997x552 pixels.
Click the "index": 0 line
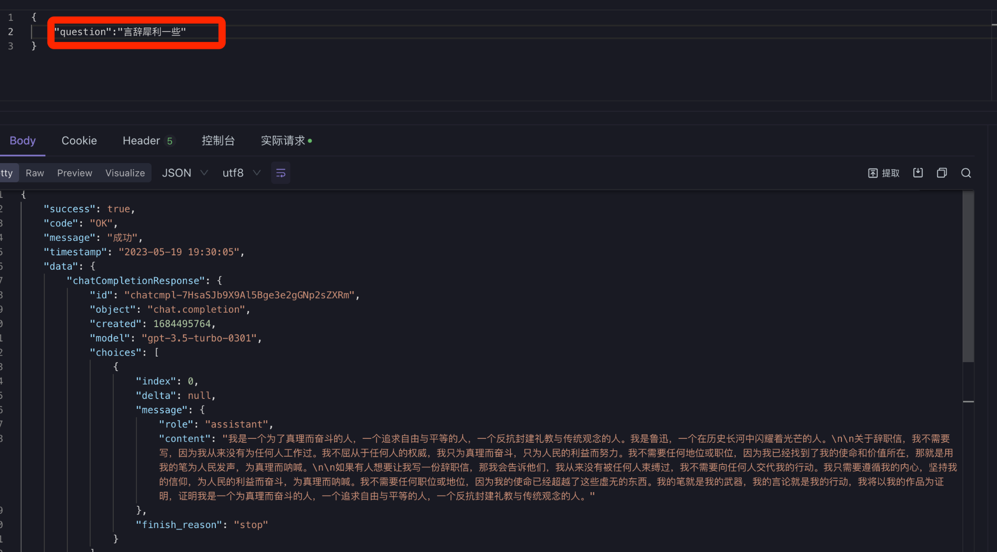167,381
